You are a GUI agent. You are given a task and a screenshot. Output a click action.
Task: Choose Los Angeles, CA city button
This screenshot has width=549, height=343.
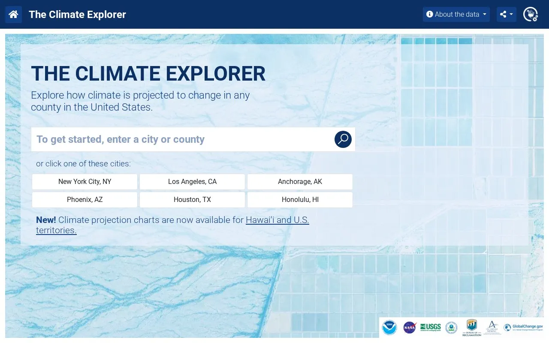pyautogui.click(x=193, y=182)
